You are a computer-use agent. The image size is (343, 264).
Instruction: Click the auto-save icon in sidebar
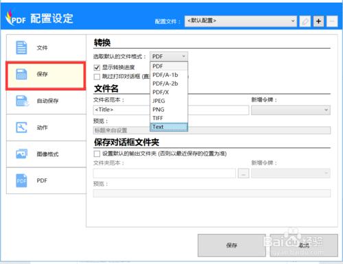click(22, 101)
